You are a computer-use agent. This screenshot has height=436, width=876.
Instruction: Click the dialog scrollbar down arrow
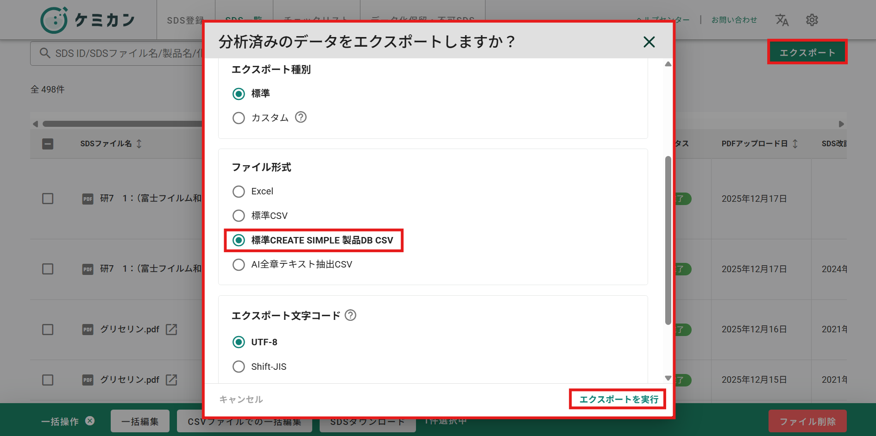(x=668, y=378)
